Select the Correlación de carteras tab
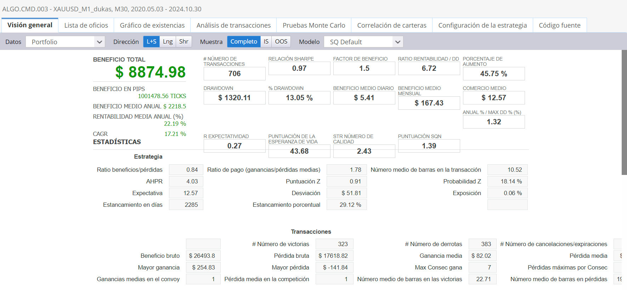The width and height of the screenshot is (627, 290). tap(392, 25)
